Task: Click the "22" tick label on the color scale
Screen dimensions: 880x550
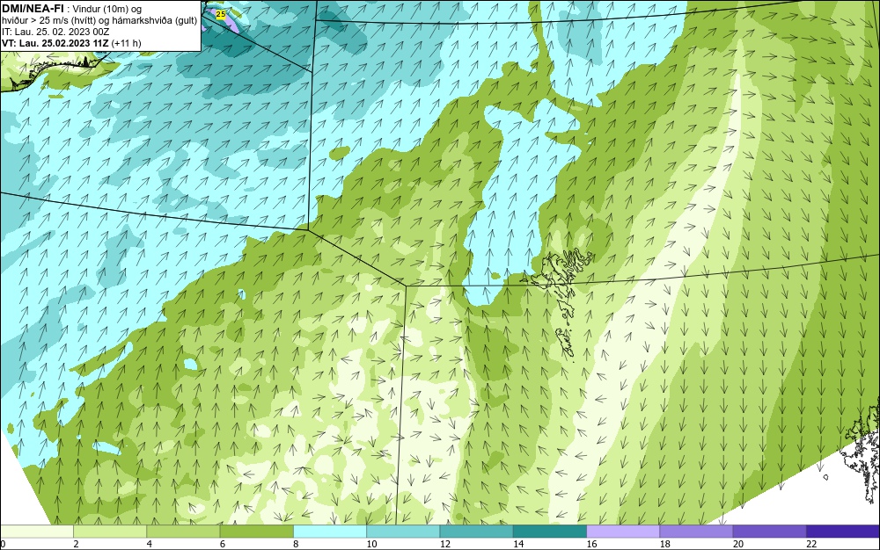Action: (x=811, y=544)
